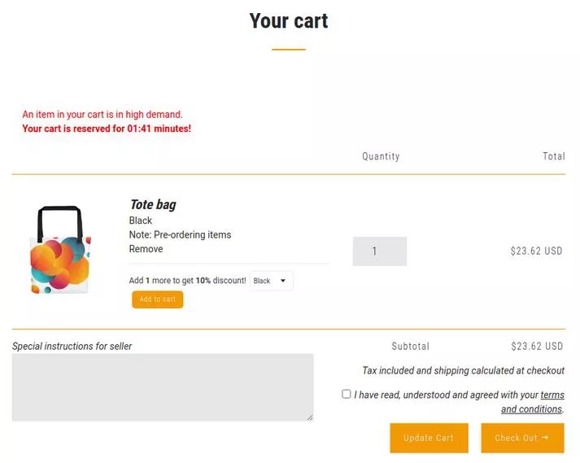
Task: Focus the quantity input field
Action: click(379, 251)
